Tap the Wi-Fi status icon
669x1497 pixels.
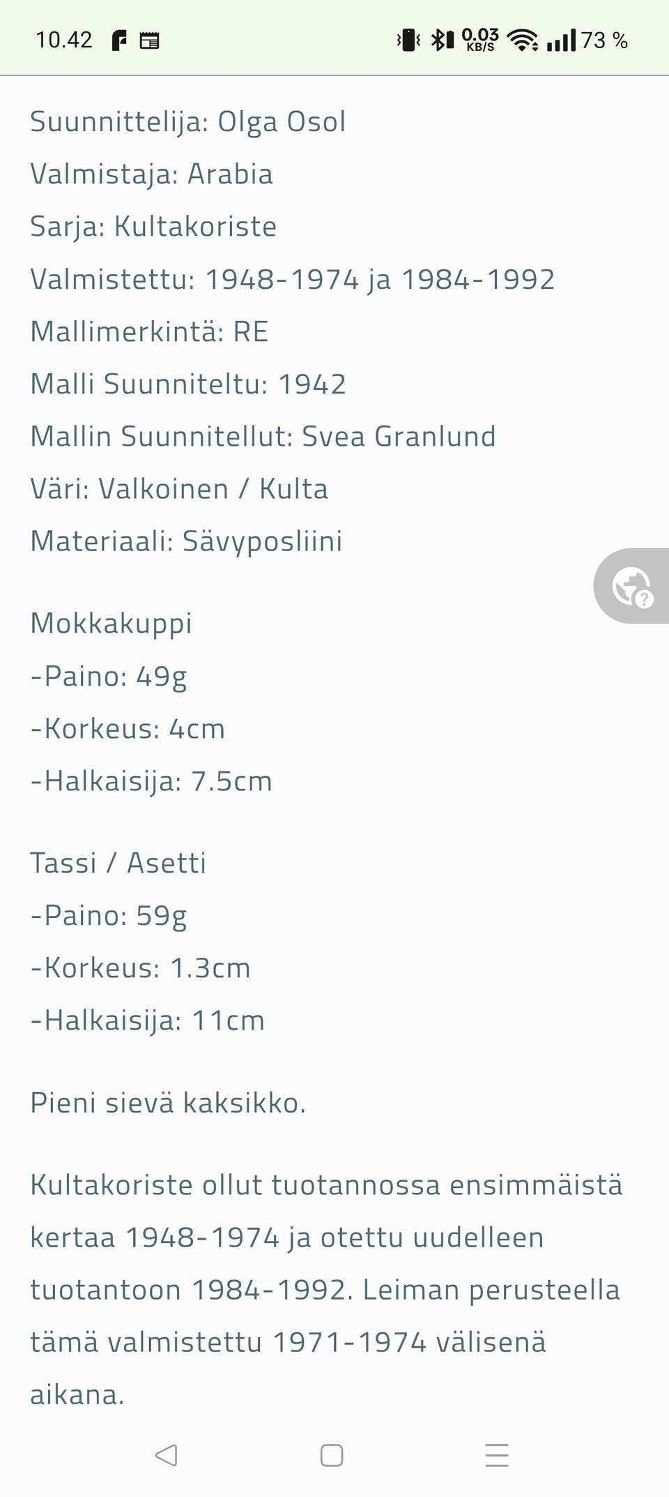(523, 40)
